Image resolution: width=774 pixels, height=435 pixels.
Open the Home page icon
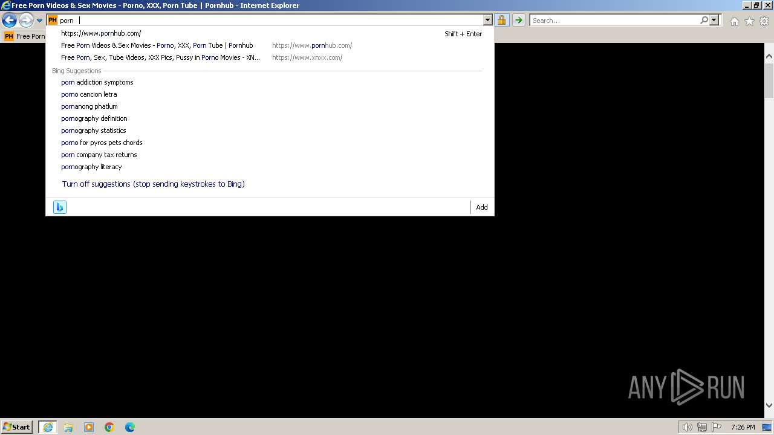tap(734, 21)
